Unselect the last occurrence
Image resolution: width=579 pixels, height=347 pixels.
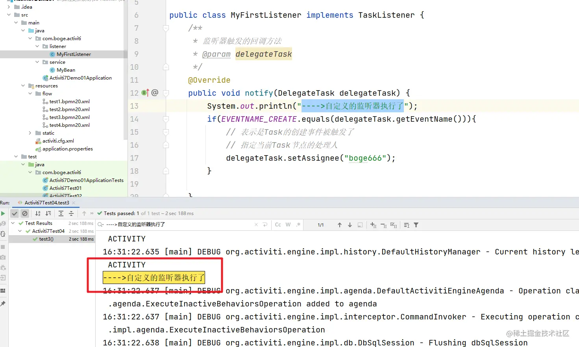[383, 225]
